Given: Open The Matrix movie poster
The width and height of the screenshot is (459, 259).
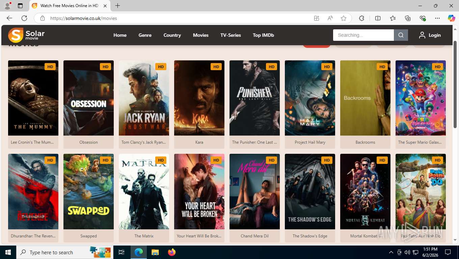Looking at the screenshot, I should [x=144, y=192].
